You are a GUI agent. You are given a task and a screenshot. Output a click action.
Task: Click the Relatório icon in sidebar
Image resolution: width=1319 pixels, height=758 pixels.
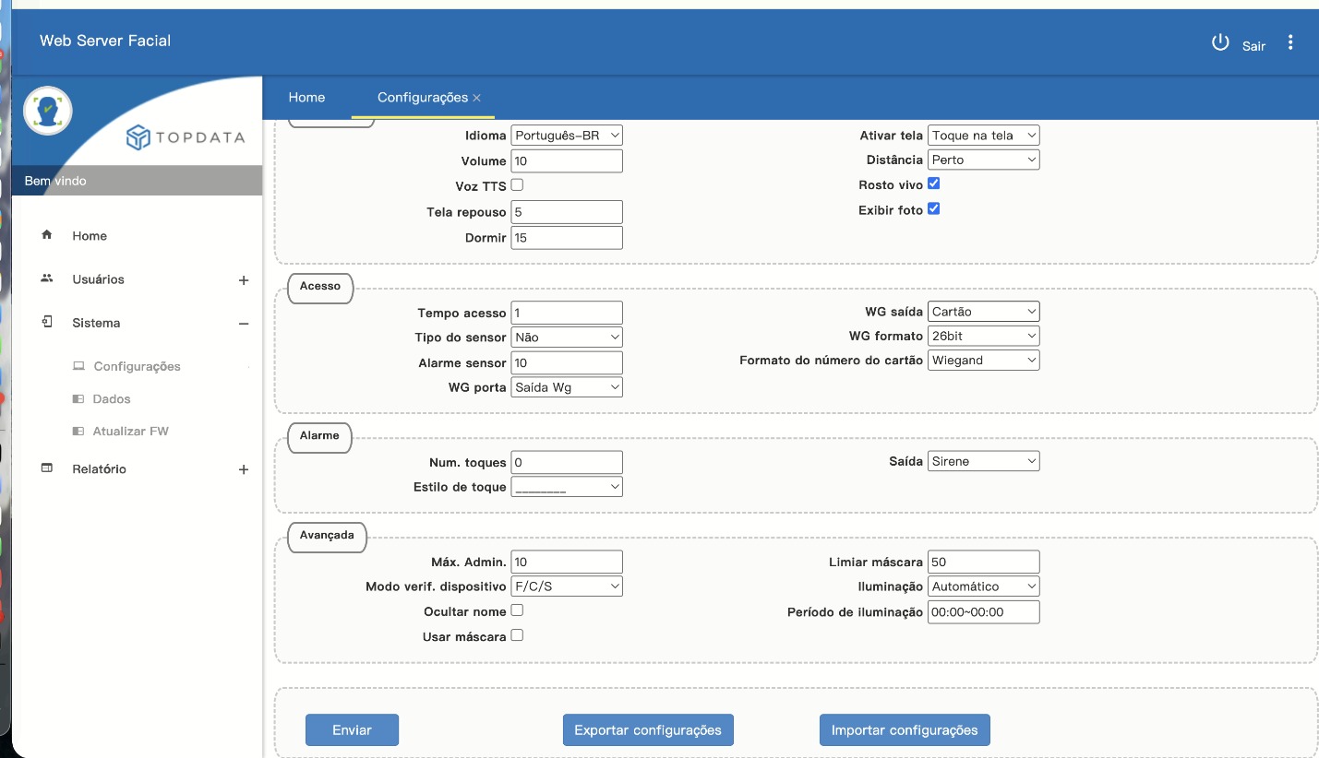pyautogui.click(x=47, y=468)
